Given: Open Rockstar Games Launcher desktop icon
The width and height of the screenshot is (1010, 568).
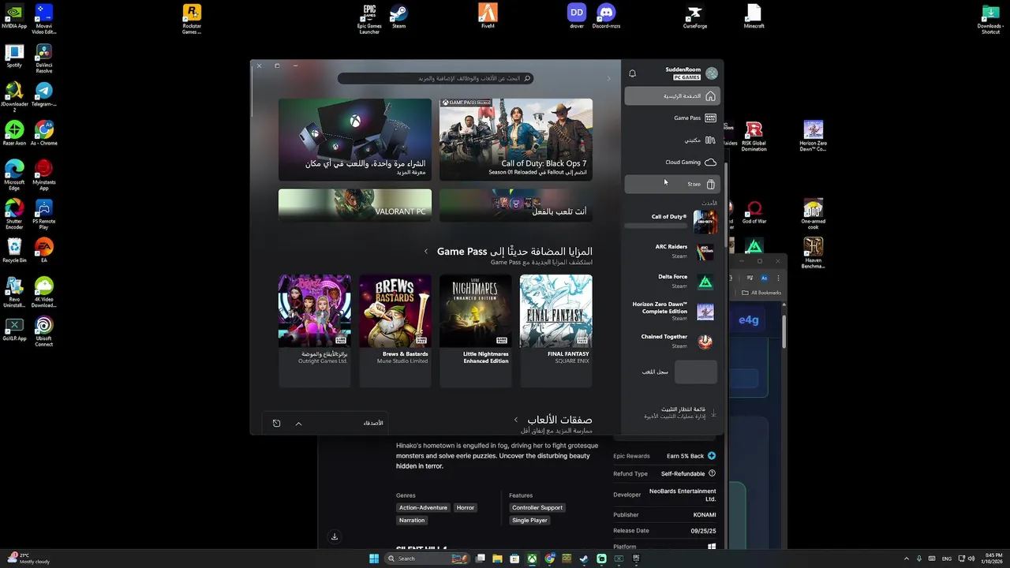Looking at the screenshot, I should (x=192, y=19).
